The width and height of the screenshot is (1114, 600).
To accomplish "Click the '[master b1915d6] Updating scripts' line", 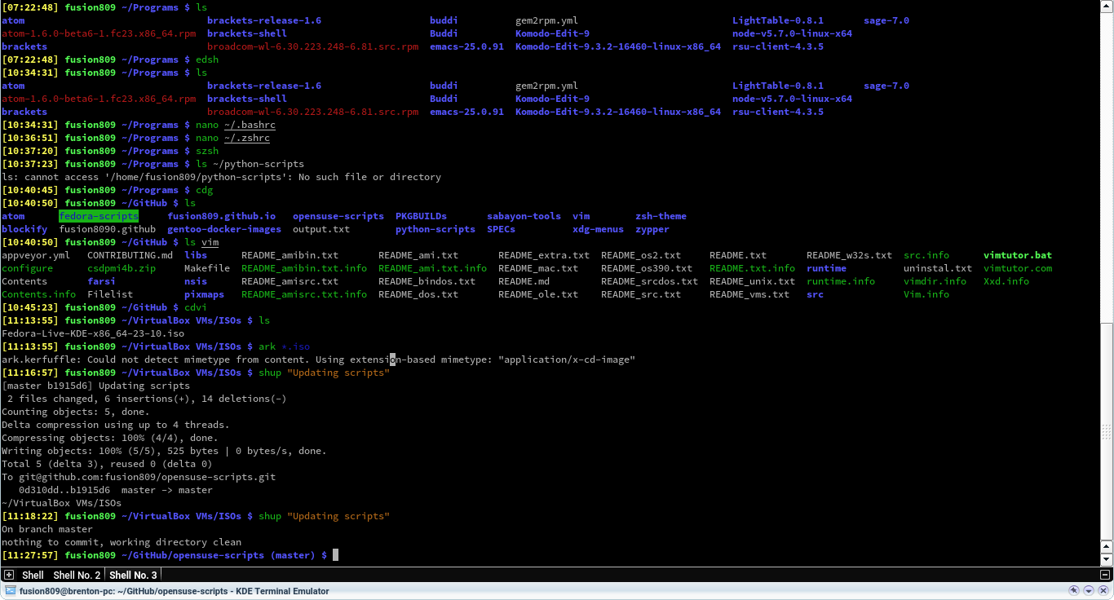I will click(x=95, y=386).
